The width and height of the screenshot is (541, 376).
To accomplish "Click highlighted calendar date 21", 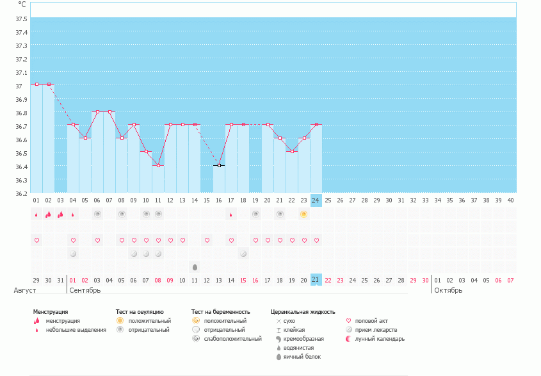I will [316, 280].
